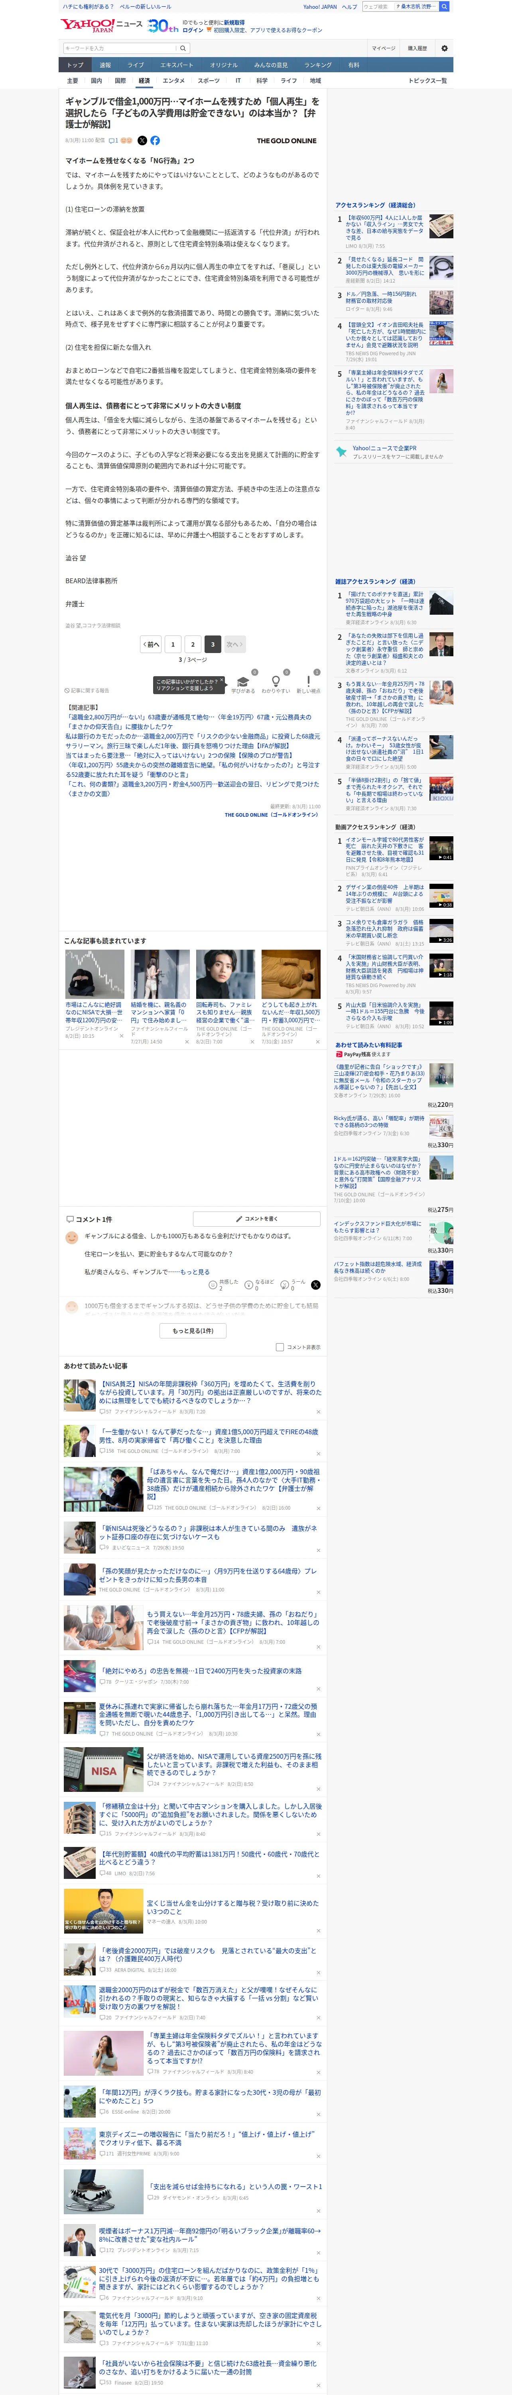The image size is (512, 2395).
Task: Open settings via the gear icon
Action: pos(444,48)
